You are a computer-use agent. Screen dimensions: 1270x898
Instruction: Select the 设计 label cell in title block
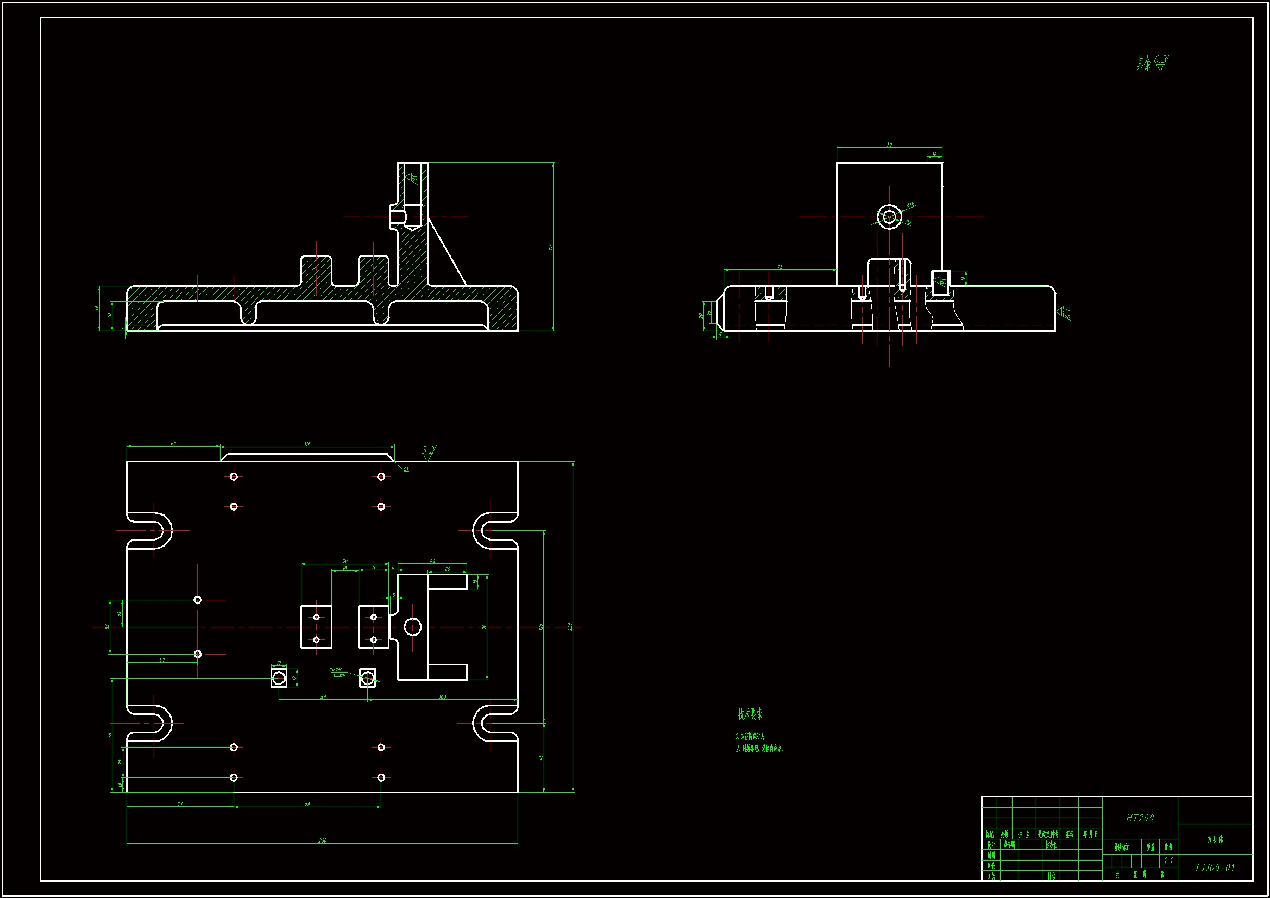(x=991, y=845)
